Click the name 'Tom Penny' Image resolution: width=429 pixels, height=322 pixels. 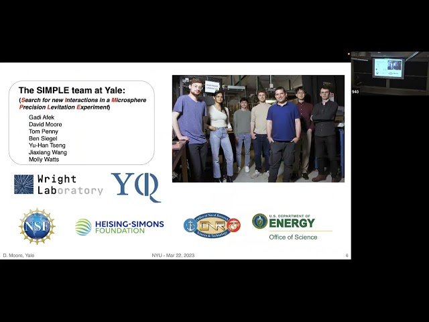click(x=44, y=131)
